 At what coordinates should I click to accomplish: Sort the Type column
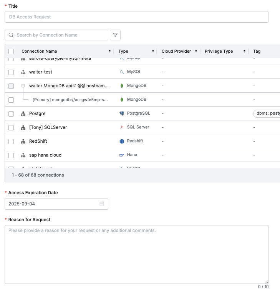tap(153, 51)
